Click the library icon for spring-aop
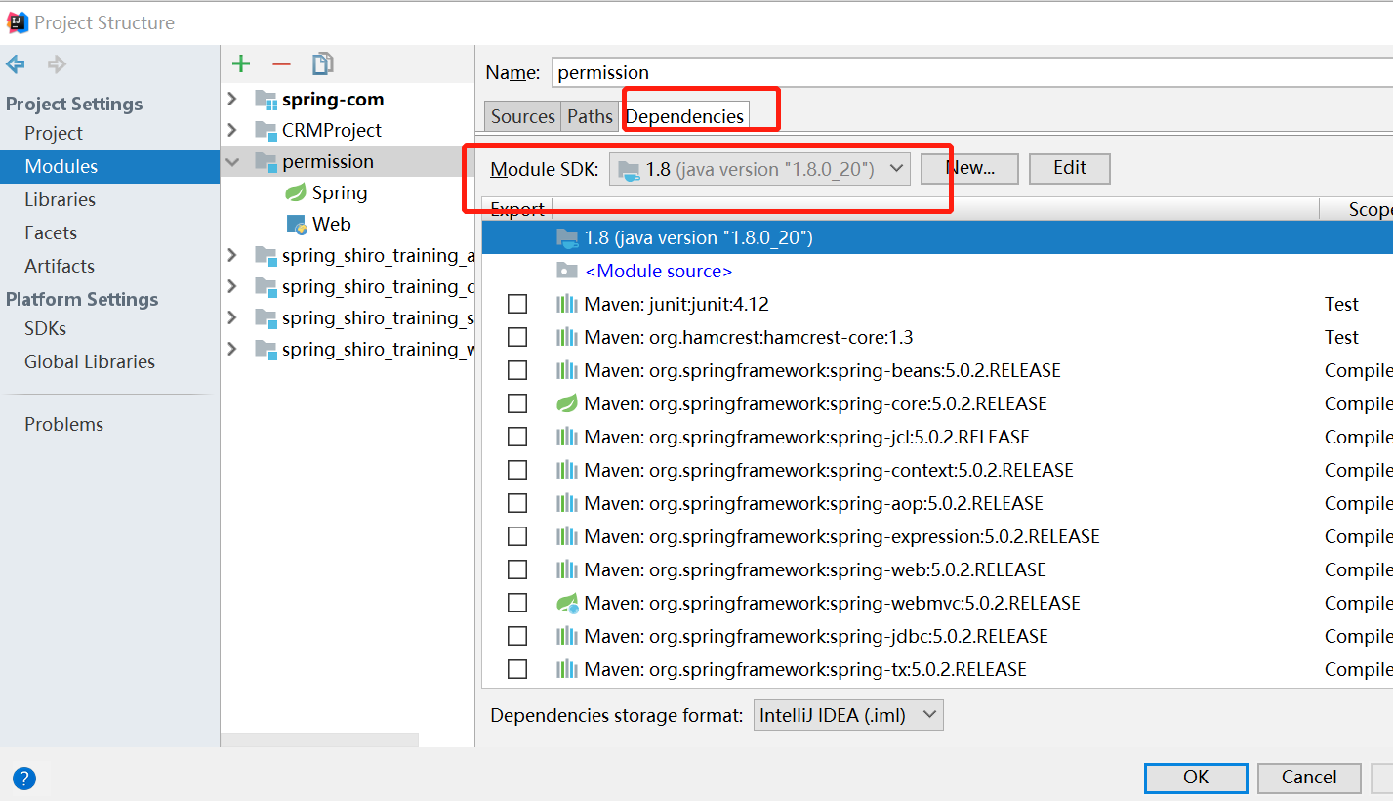The height and width of the screenshot is (801, 1393). coord(566,503)
